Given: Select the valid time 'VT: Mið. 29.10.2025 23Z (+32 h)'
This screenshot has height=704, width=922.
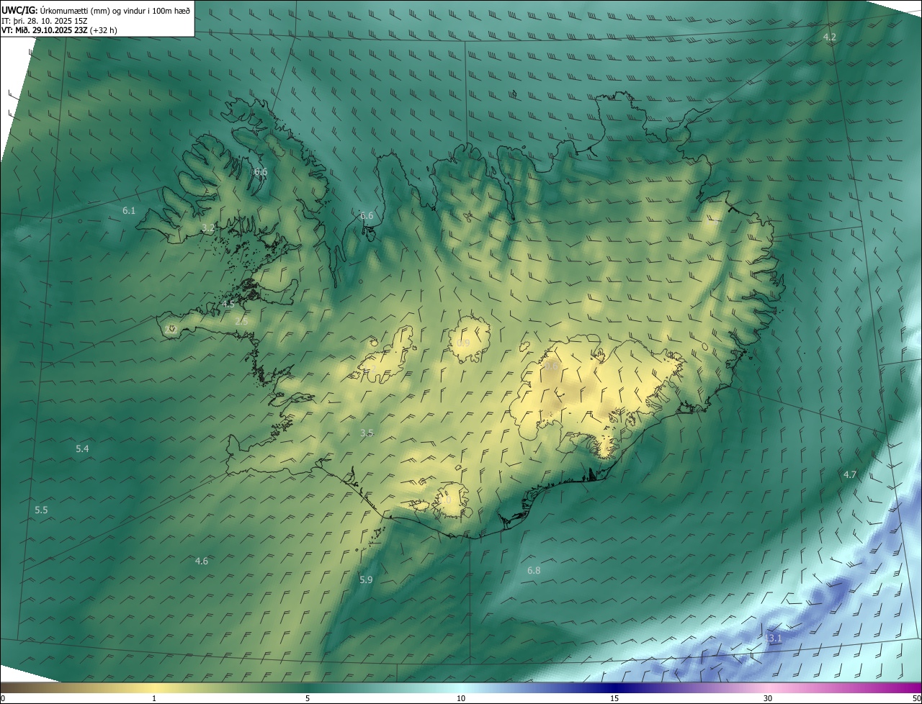Looking at the screenshot, I should (x=60, y=31).
